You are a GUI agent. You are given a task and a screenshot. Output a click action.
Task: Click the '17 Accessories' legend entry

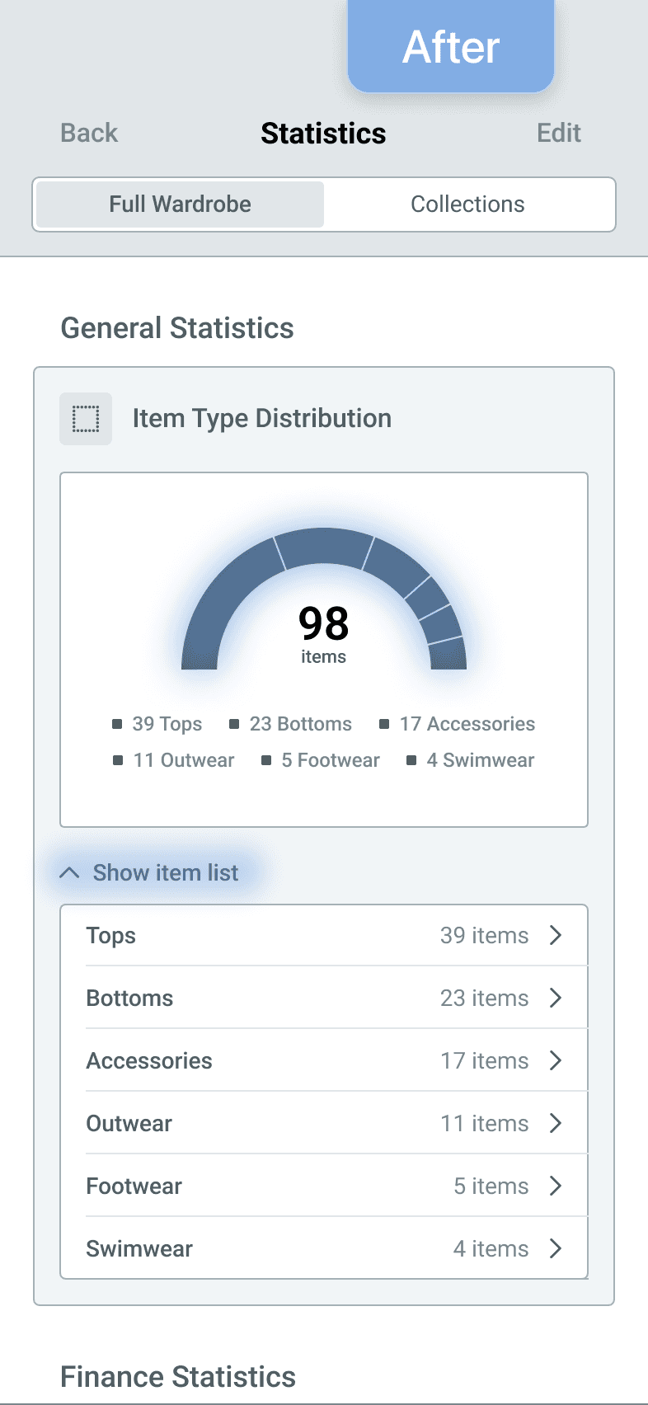pos(458,724)
